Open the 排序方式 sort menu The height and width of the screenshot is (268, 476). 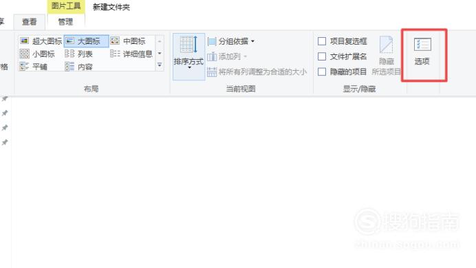point(188,56)
